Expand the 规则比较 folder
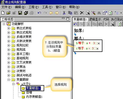 click(x=9, y=45)
